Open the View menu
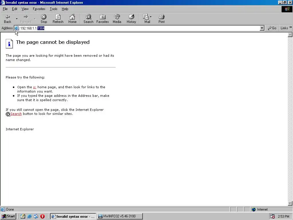The image size is (293, 220). [x=25, y=9]
